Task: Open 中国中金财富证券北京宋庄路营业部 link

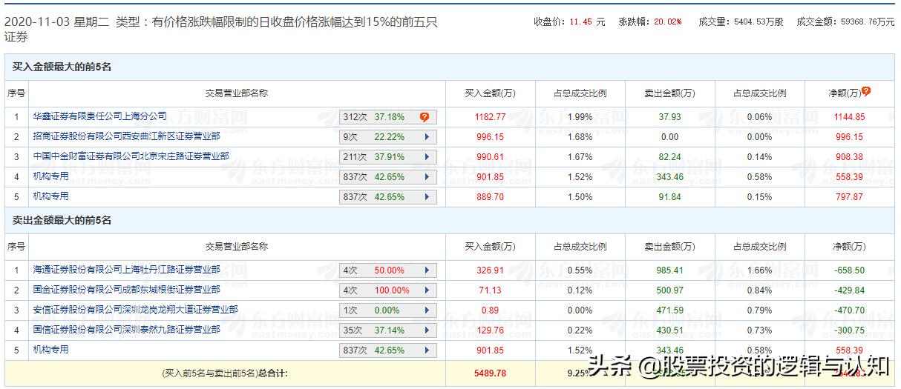Action: click(x=131, y=156)
